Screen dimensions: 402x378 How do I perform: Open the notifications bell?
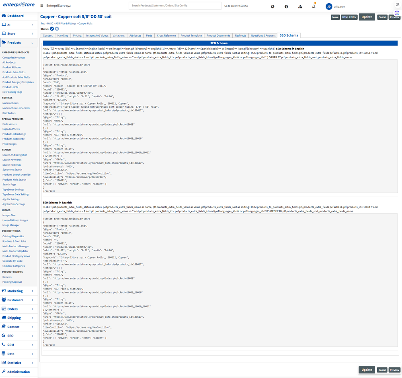314,6
